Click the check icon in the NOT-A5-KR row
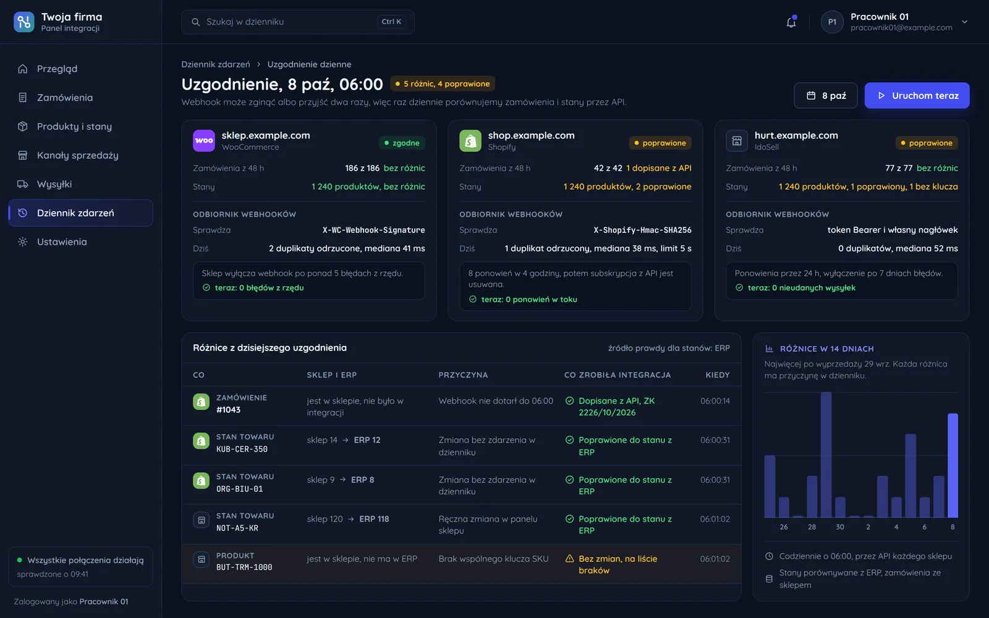 click(x=570, y=519)
